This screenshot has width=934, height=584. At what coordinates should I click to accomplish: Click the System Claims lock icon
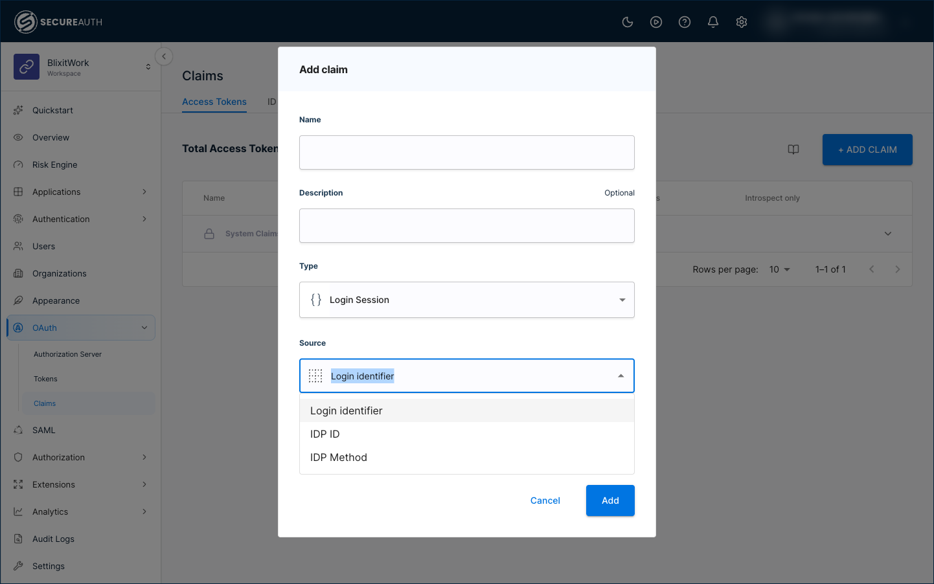click(x=209, y=234)
